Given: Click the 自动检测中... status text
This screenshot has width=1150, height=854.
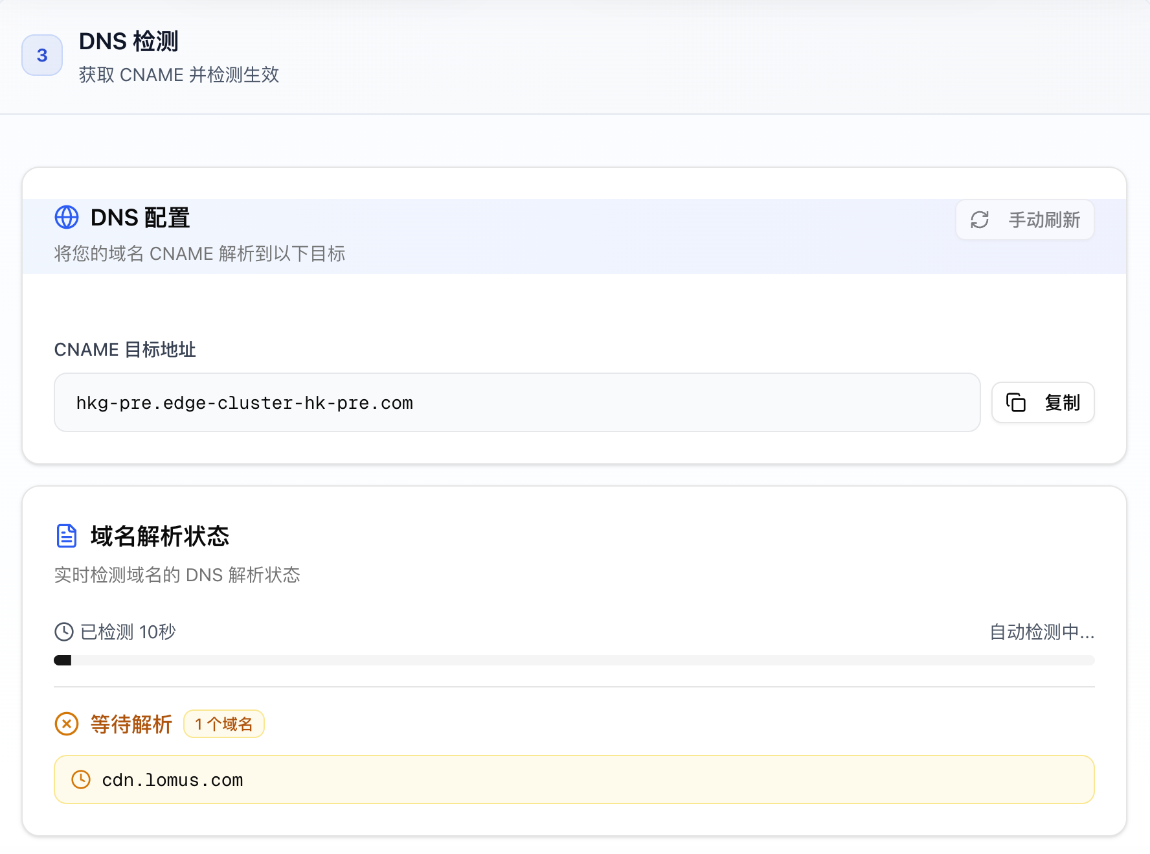Looking at the screenshot, I should coord(1041,632).
